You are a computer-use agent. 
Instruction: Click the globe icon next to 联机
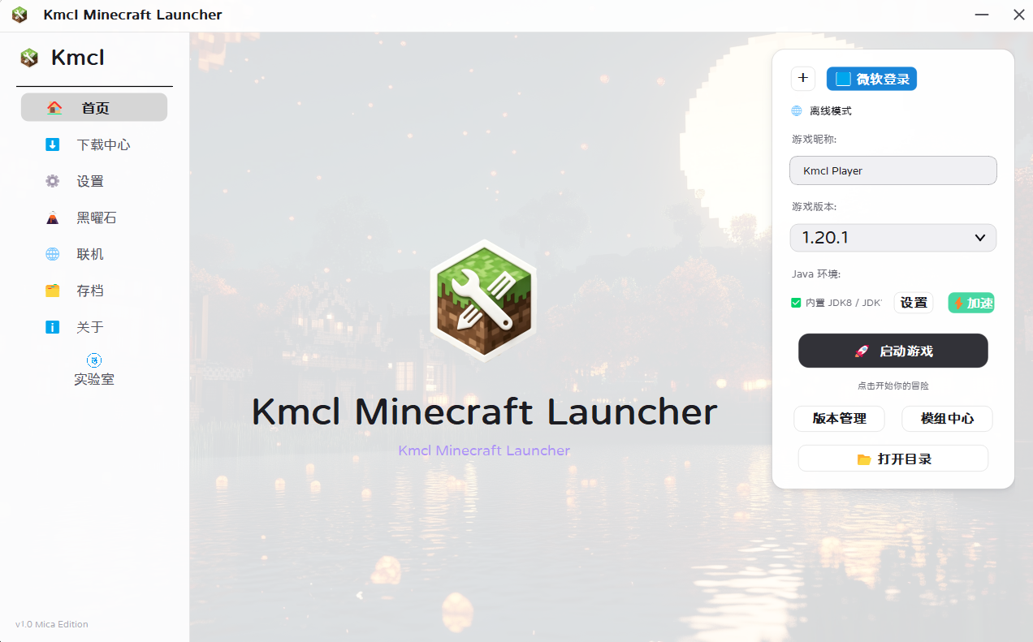point(53,254)
